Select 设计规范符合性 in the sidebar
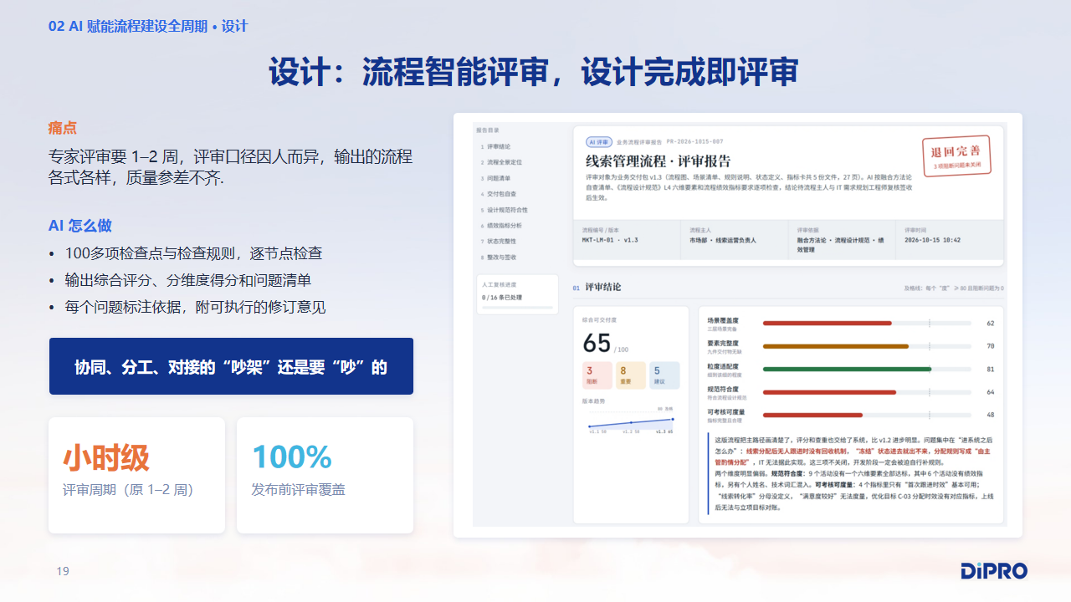1071x602 pixels. [x=506, y=210]
